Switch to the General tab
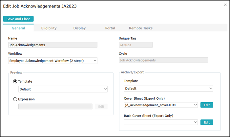230x137 pixels. (18, 28)
